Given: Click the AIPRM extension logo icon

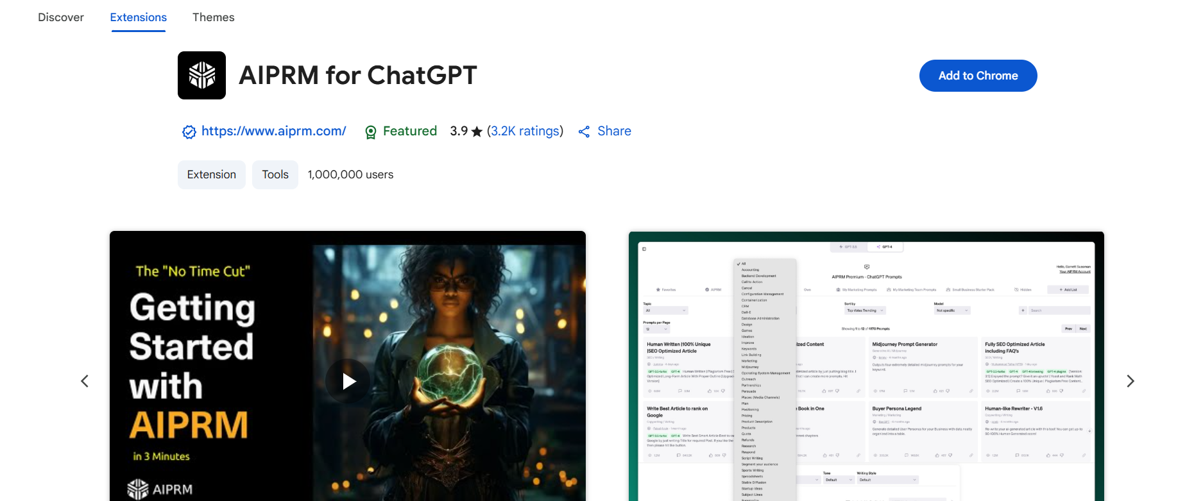Looking at the screenshot, I should pos(201,75).
